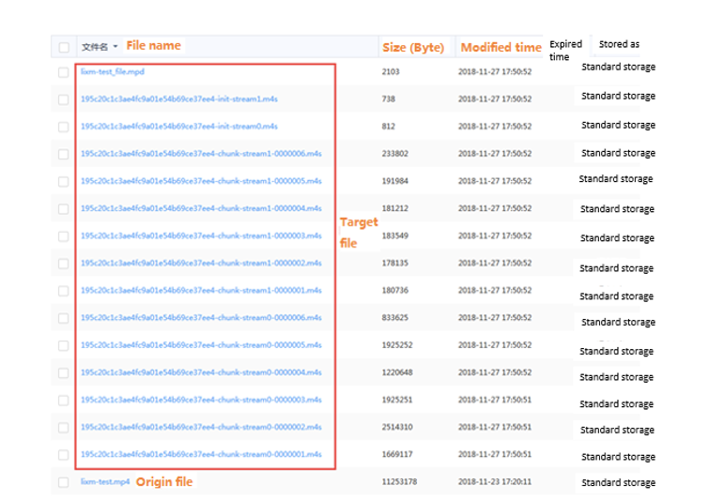Image resolution: width=724 pixels, height=500 pixels.
Task: Open file chunk-stream0-0000005.m4s
Action: [x=201, y=344]
